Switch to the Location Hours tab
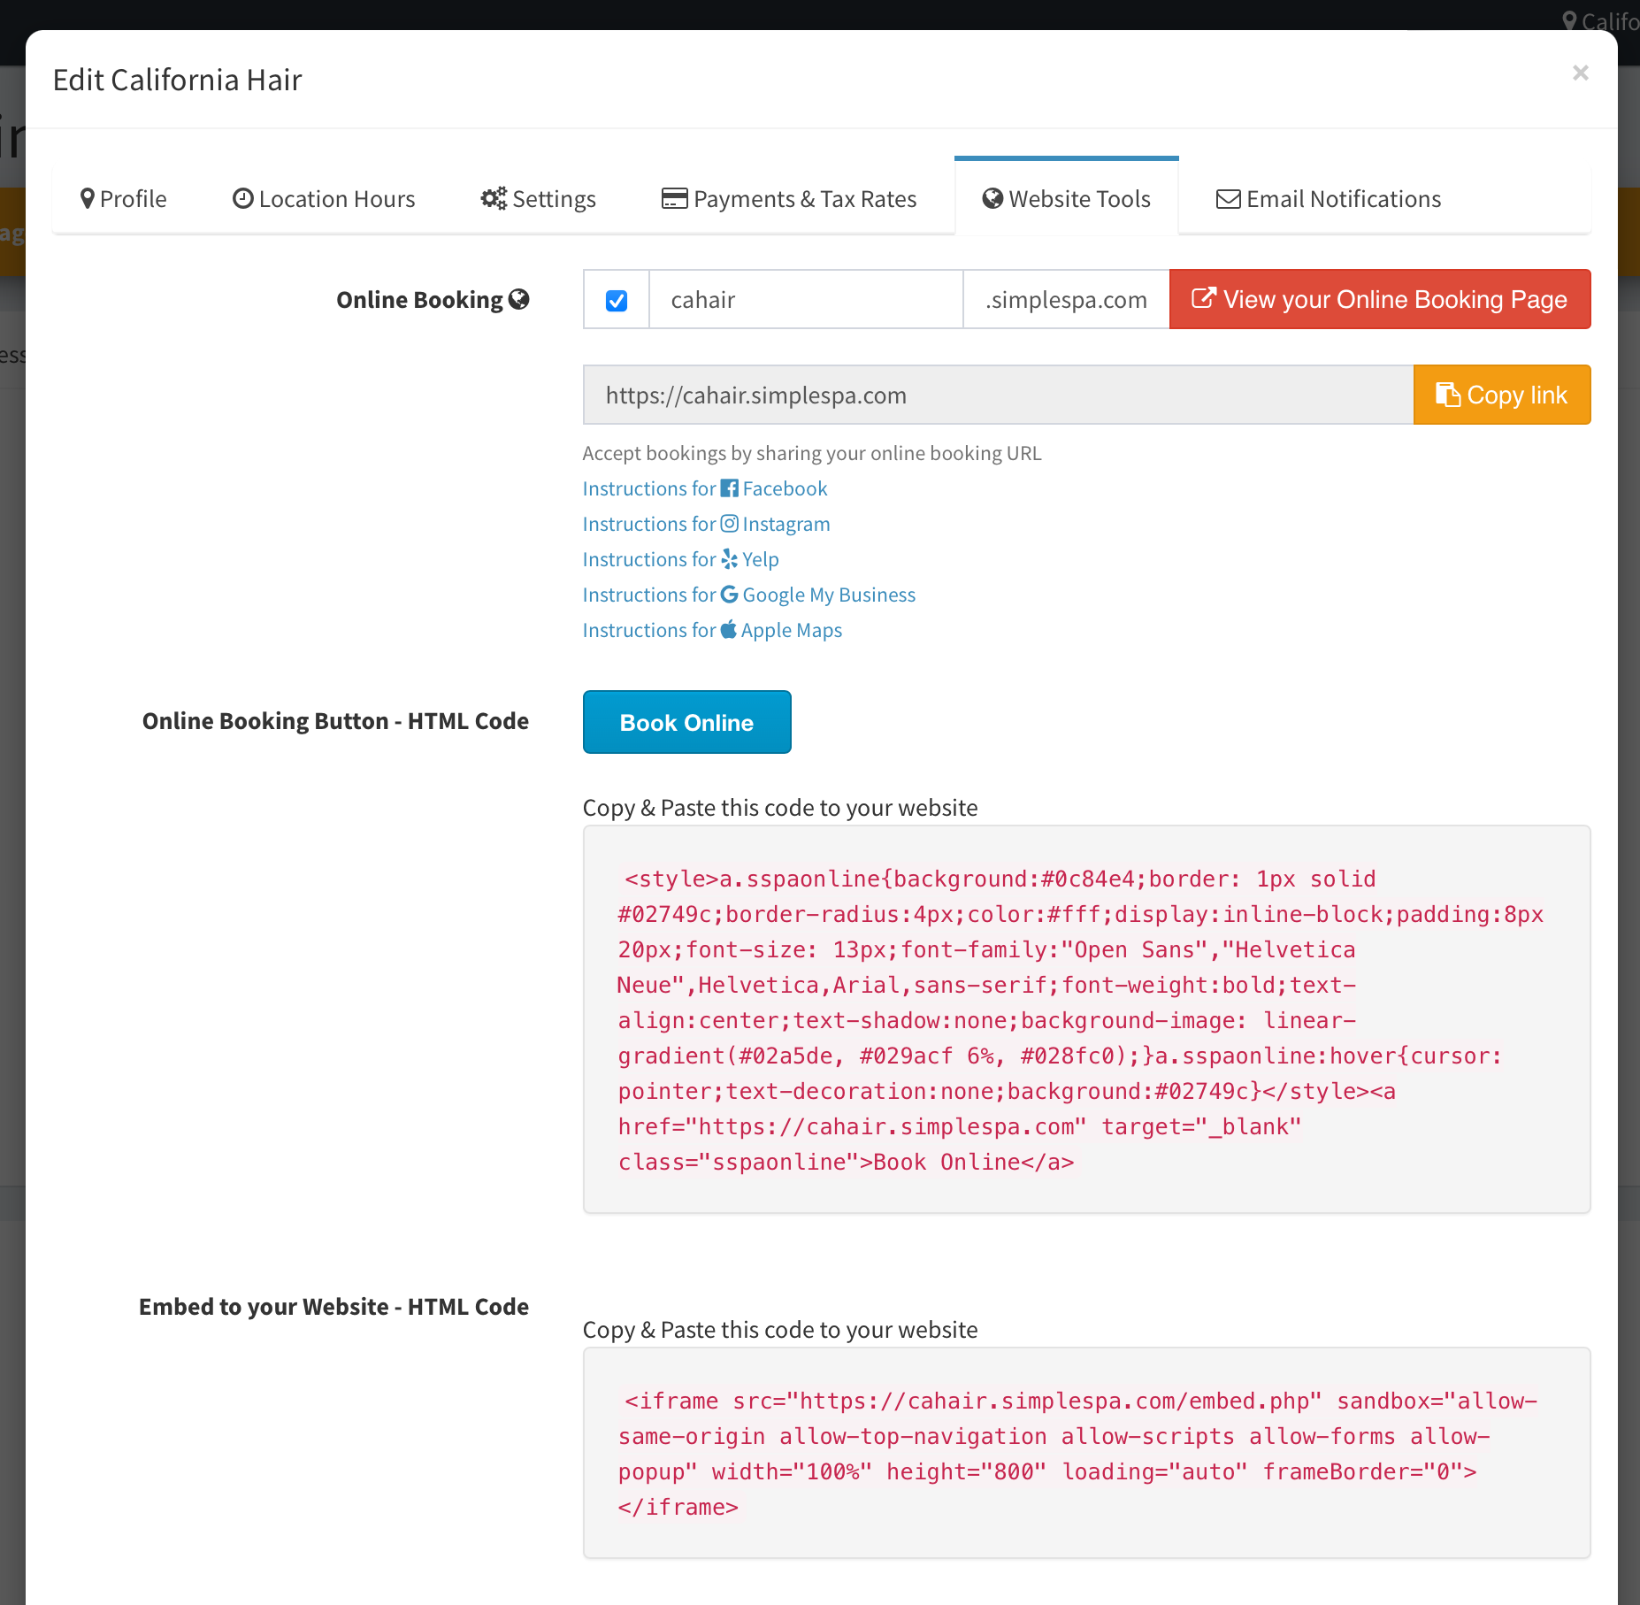 (x=324, y=199)
